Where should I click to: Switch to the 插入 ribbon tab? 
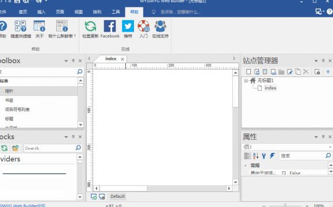coord(41,12)
